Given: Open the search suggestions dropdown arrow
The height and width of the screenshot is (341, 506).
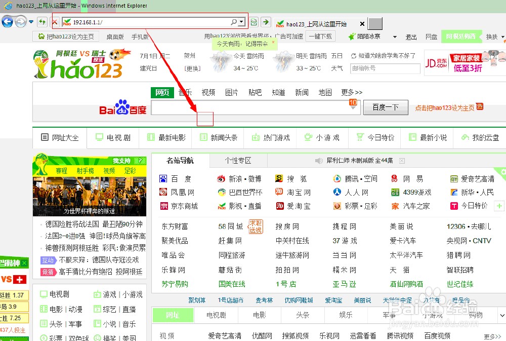Looking at the screenshot, I should click(x=353, y=108).
